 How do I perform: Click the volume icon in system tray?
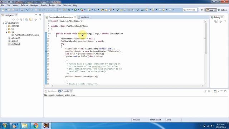tap(212, 126)
